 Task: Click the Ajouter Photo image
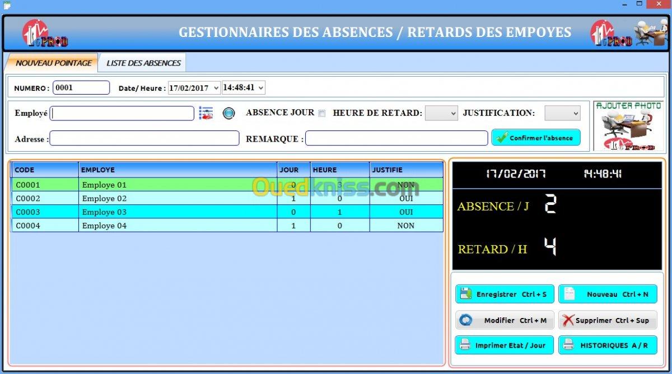(628, 127)
